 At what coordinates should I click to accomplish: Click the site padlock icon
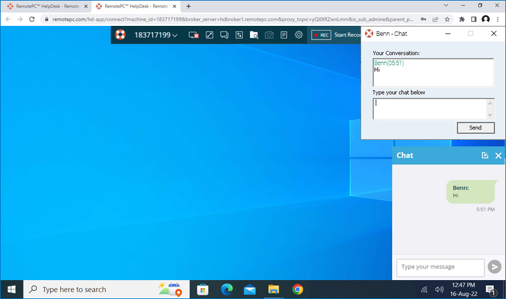coord(46,20)
